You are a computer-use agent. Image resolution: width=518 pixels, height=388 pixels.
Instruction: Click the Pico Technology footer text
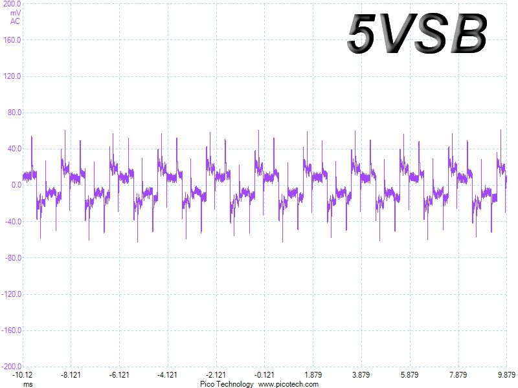pos(227,384)
